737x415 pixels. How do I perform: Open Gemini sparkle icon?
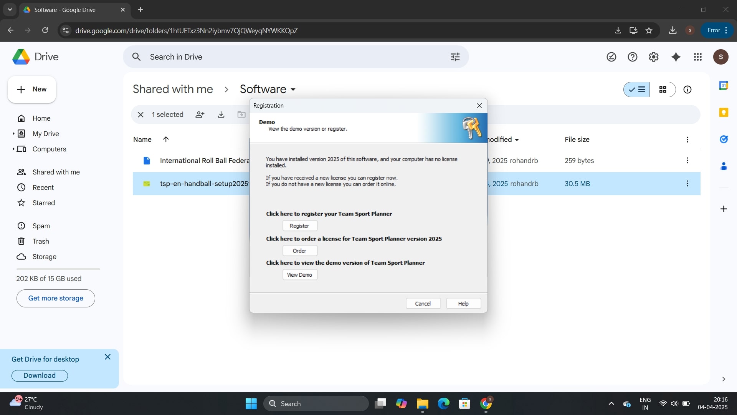point(676,57)
